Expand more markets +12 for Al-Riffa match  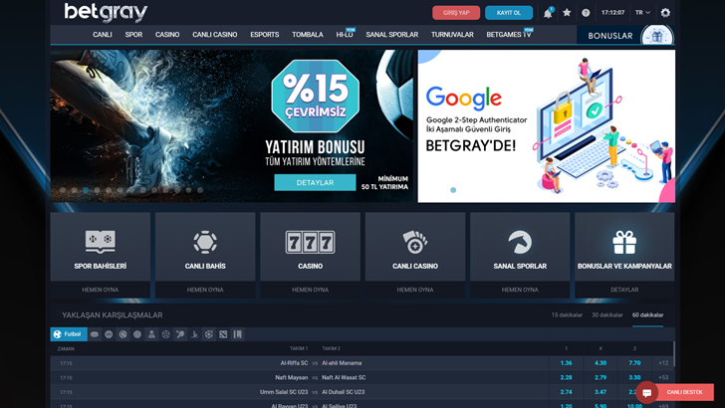click(663, 363)
